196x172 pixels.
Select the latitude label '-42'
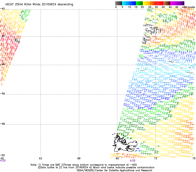coord(2,36)
